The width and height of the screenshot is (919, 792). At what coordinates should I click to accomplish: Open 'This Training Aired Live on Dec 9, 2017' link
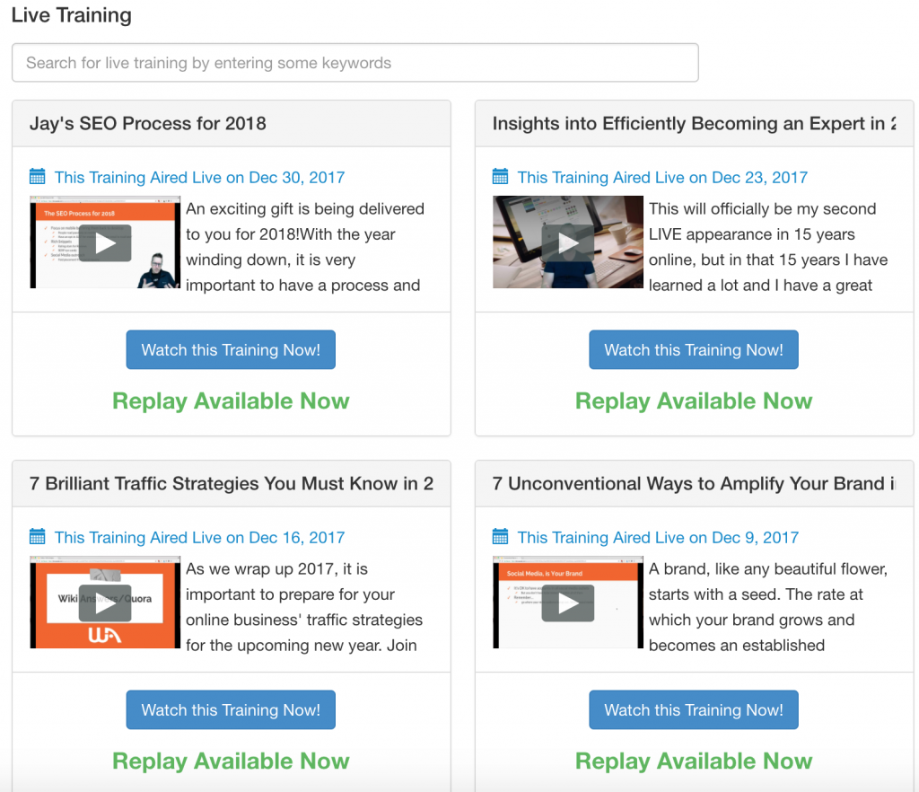[x=658, y=538]
